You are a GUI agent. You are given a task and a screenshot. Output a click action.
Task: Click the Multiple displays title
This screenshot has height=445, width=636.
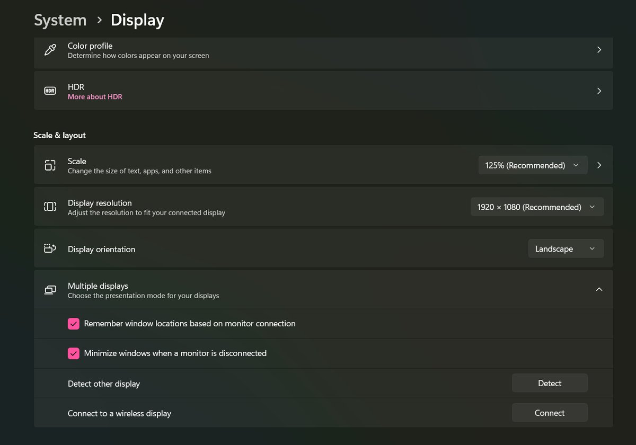[x=98, y=286]
